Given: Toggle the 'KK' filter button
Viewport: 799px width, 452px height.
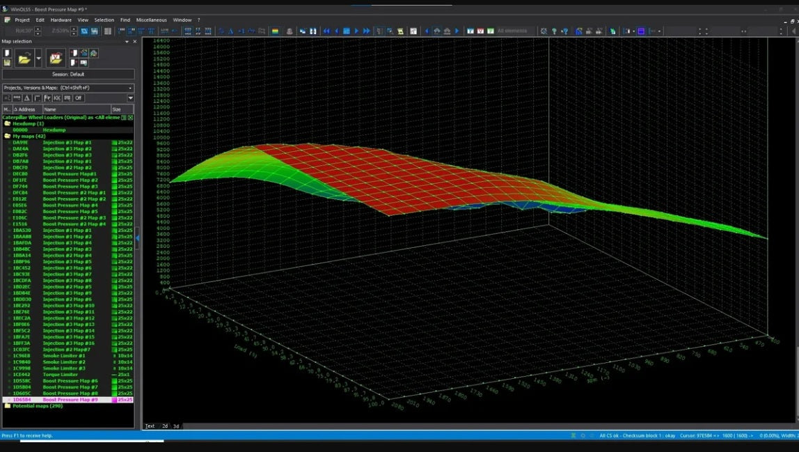Looking at the screenshot, I should 57,98.
